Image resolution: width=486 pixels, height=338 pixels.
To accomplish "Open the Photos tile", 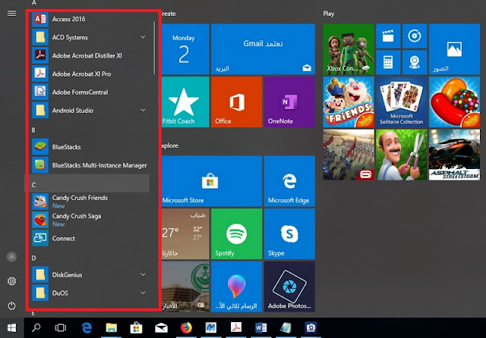I will pyautogui.click(x=454, y=49).
